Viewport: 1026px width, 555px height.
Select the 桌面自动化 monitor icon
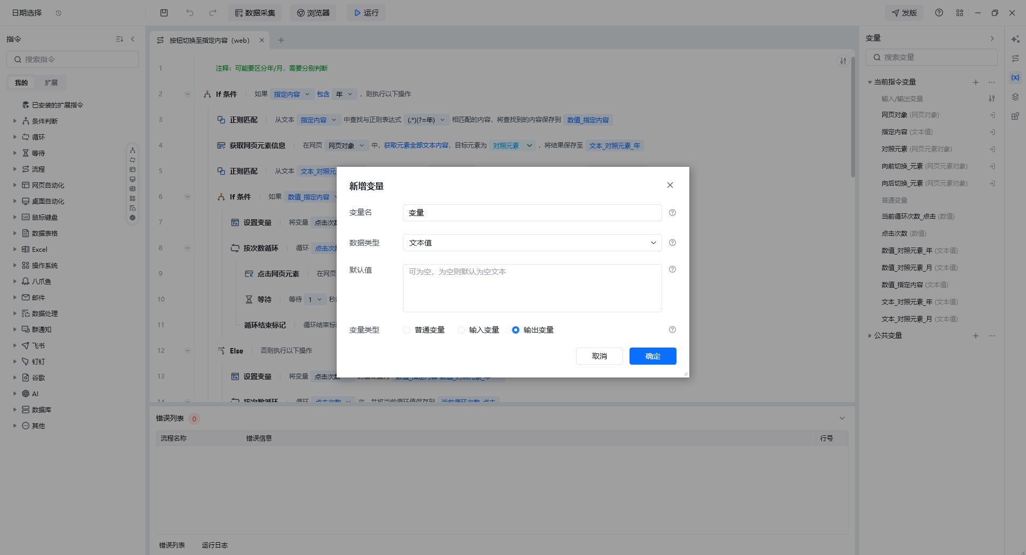[26, 201]
